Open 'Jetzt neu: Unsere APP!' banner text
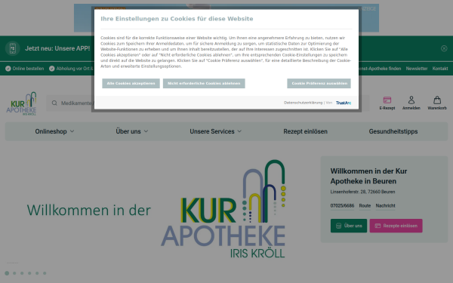Image resolution: width=453 pixels, height=283 pixels. point(57,48)
